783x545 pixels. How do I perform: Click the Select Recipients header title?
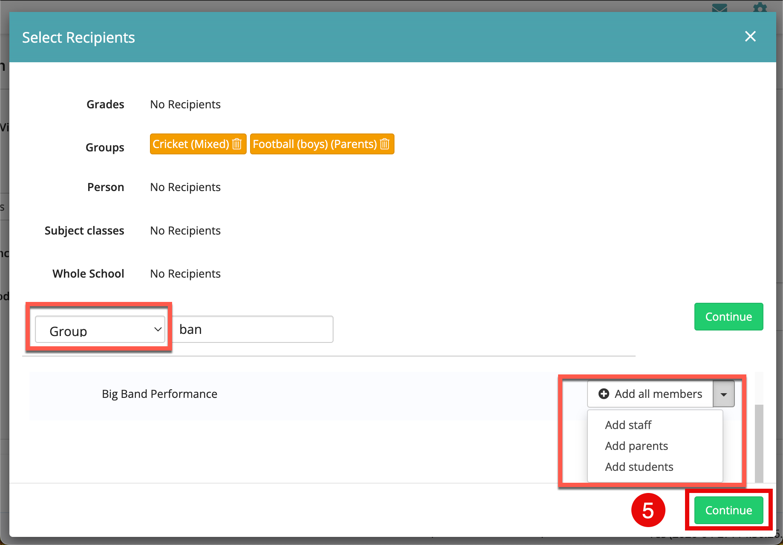pyautogui.click(x=78, y=38)
